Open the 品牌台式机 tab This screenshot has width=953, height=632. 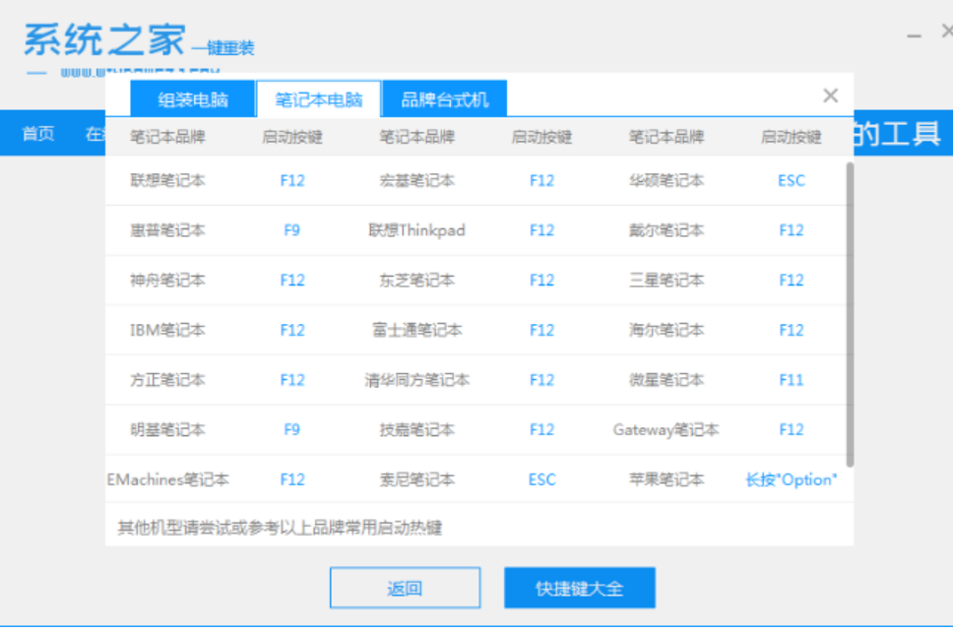coord(444,99)
